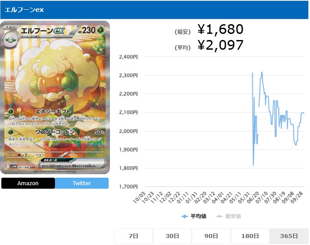
Task: Click the fire weakness icon on card
Action: 19,155
